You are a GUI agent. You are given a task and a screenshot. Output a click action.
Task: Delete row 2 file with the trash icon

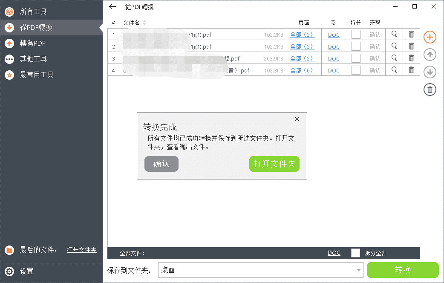412,46
